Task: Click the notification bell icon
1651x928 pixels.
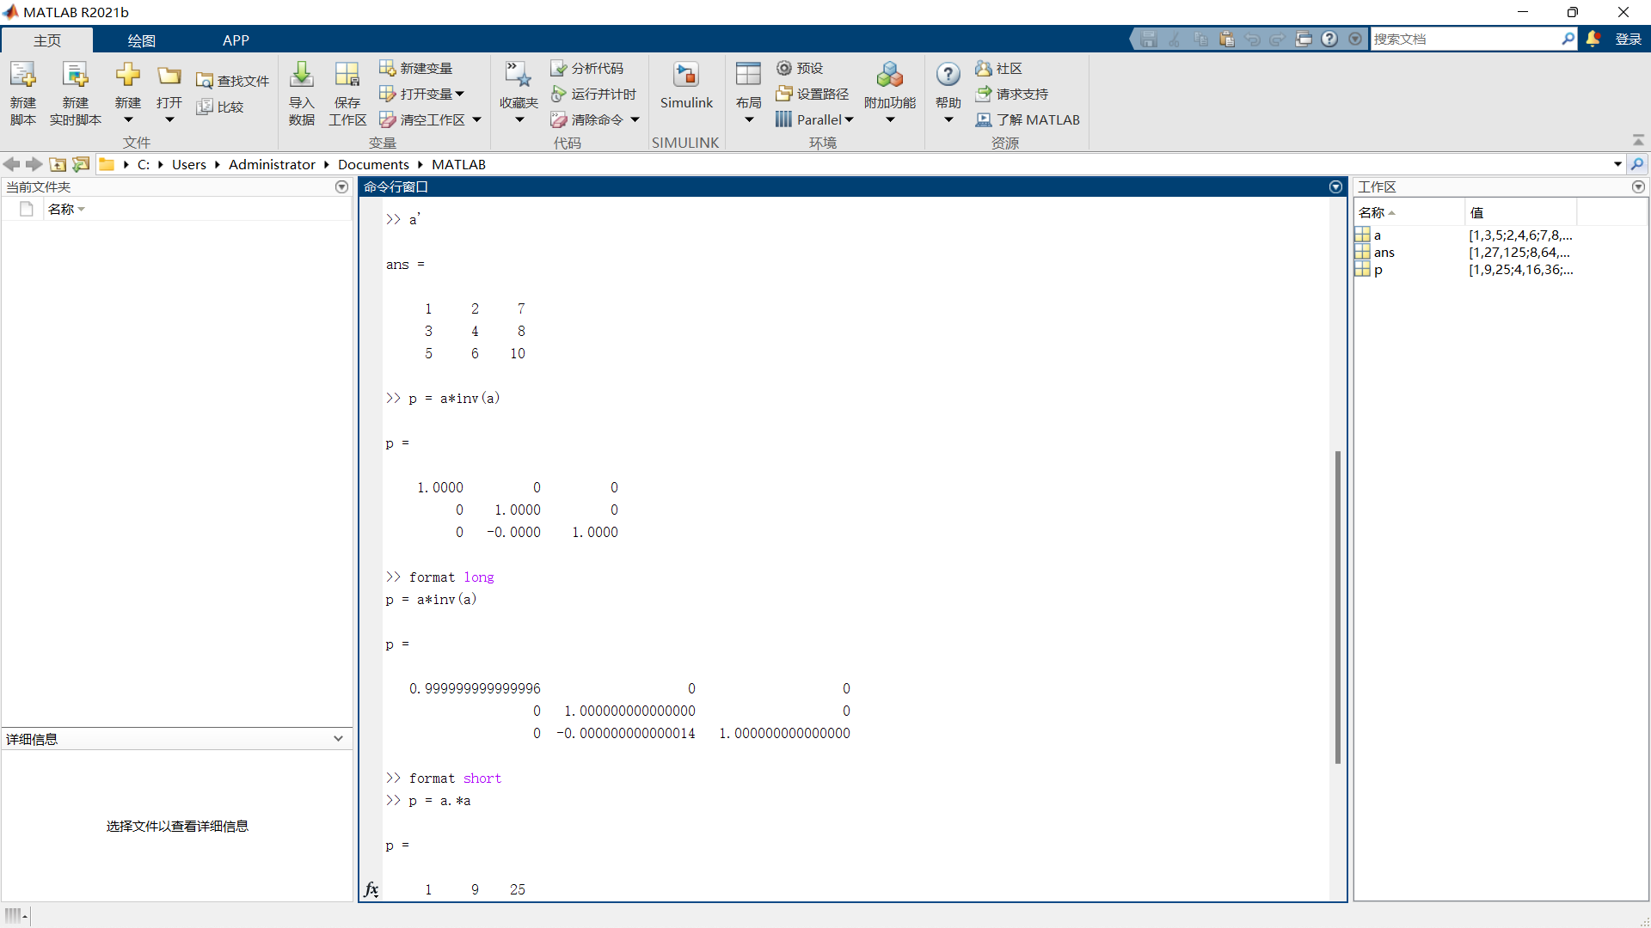Action: pos(1593,39)
